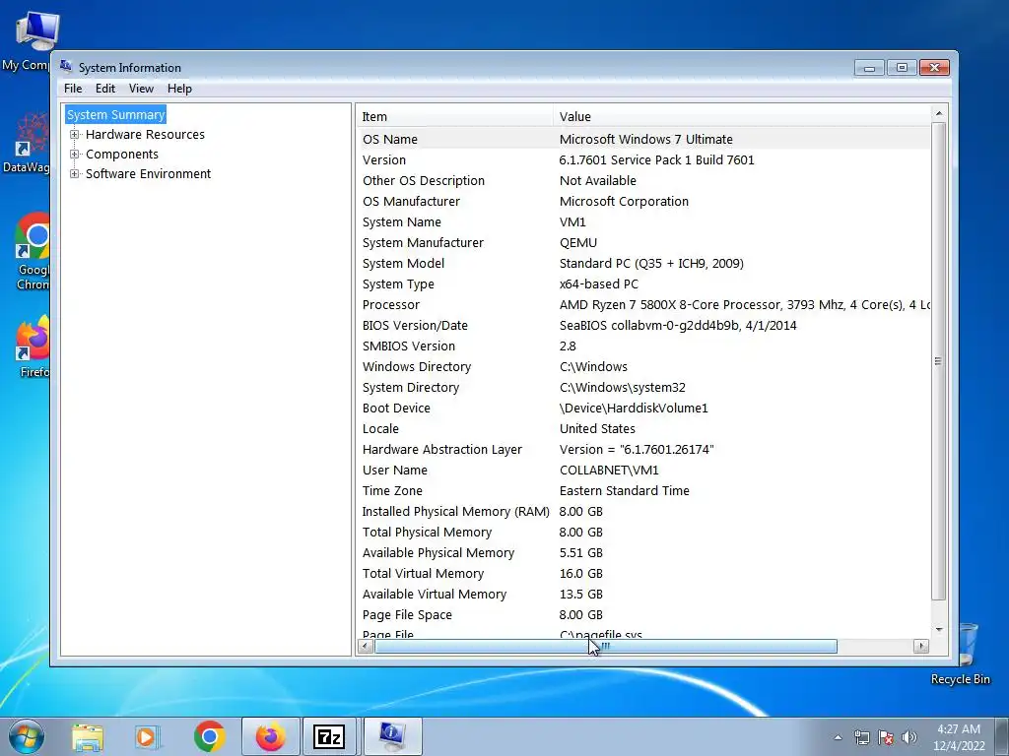The width and height of the screenshot is (1009, 756).
Task: Click the Microsoft Corporation value
Action: [x=624, y=201]
